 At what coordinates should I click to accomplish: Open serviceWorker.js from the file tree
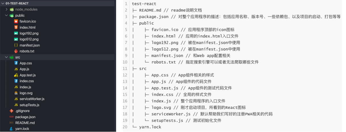click(32, 99)
